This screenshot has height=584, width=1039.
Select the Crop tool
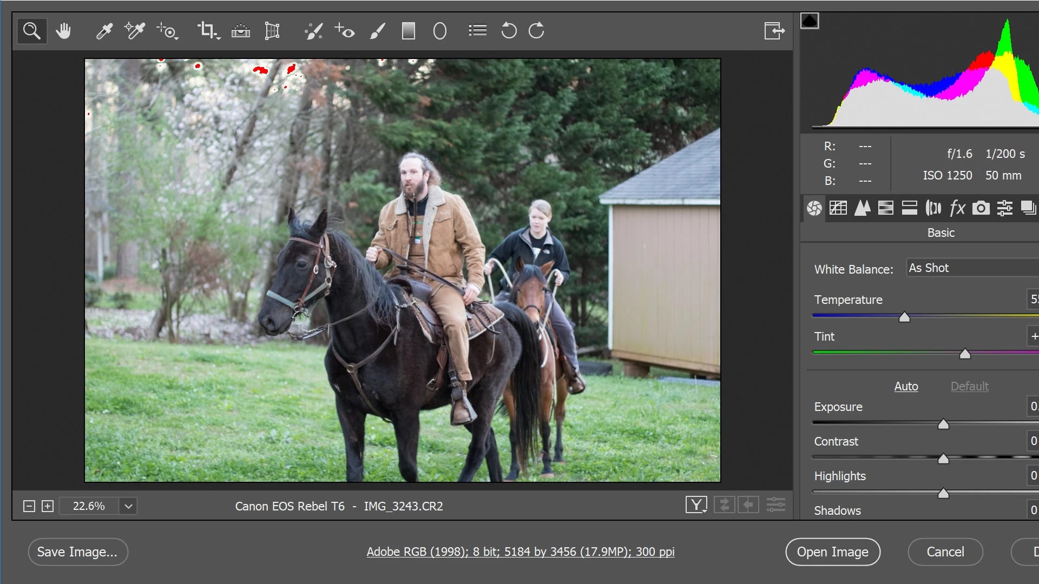click(206, 30)
